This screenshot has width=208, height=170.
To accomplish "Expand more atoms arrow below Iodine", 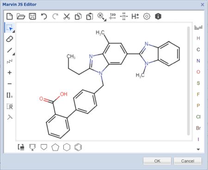I will pos(198,149).
